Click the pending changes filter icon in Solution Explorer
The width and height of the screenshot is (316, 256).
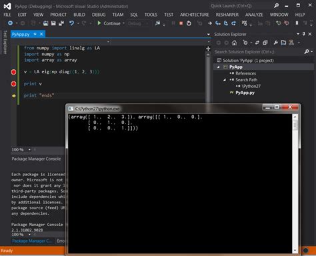[x=245, y=43]
